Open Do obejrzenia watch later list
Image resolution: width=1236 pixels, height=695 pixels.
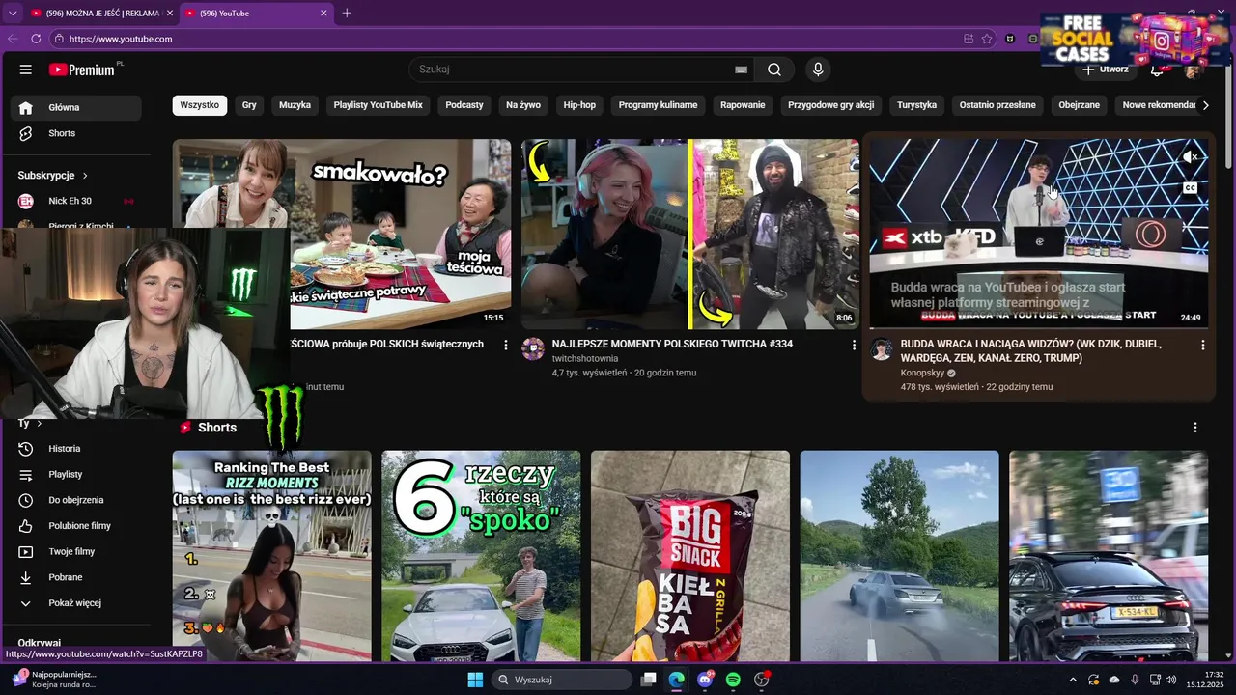77,500
